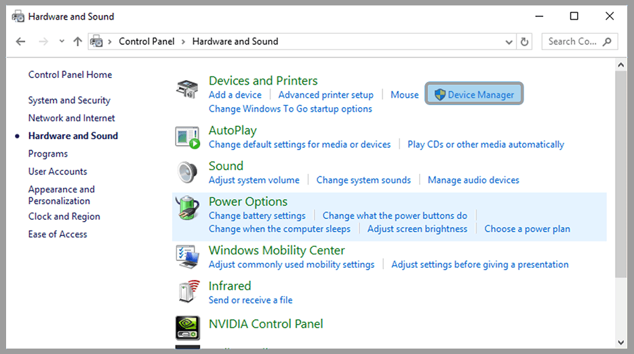Image resolution: width=634 pixels, height=354 pixels.
Task: Click Add a device
Action: coord(235,95)
